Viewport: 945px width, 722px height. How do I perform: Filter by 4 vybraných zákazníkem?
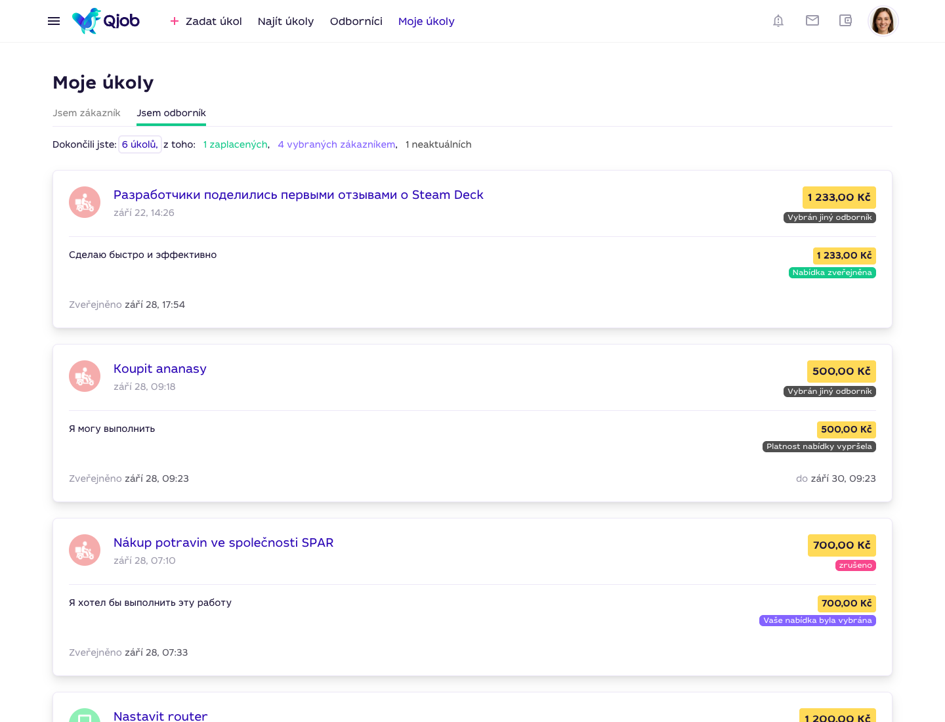coord(337,144)
